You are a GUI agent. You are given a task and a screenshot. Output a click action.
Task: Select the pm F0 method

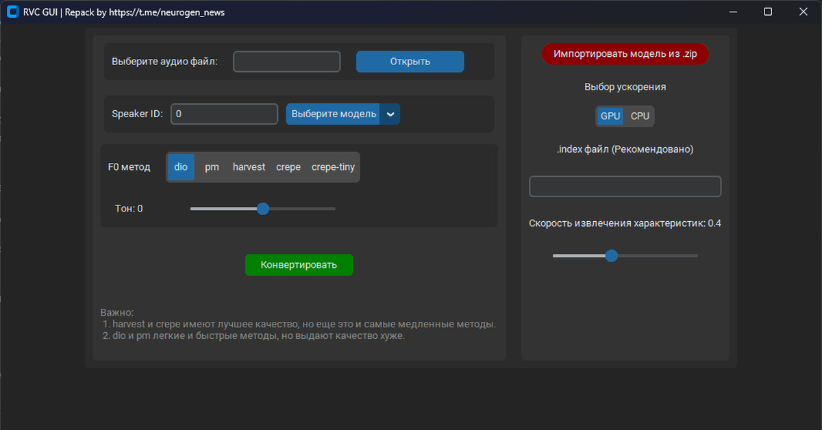(x=212, y=167)
